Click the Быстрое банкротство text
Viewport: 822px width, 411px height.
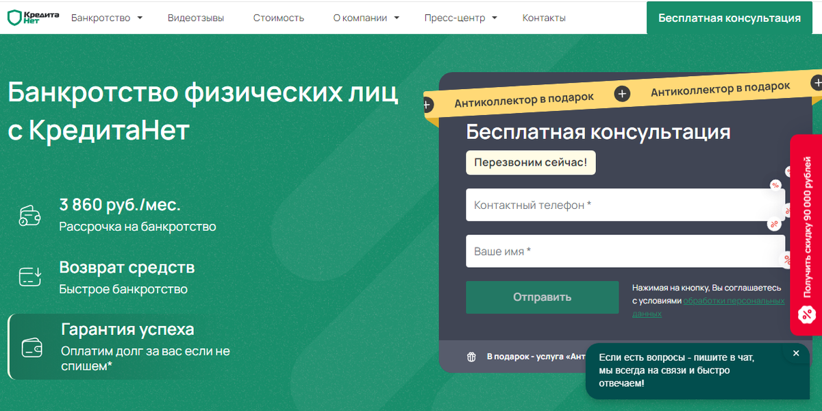click(x=123, y=289)
